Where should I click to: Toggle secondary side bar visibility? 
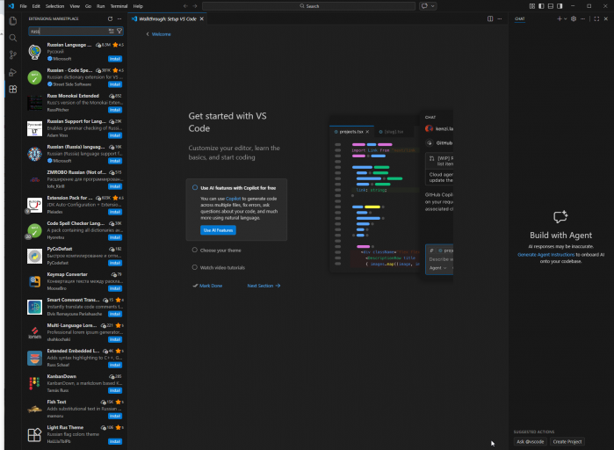(x=560, y=6)
